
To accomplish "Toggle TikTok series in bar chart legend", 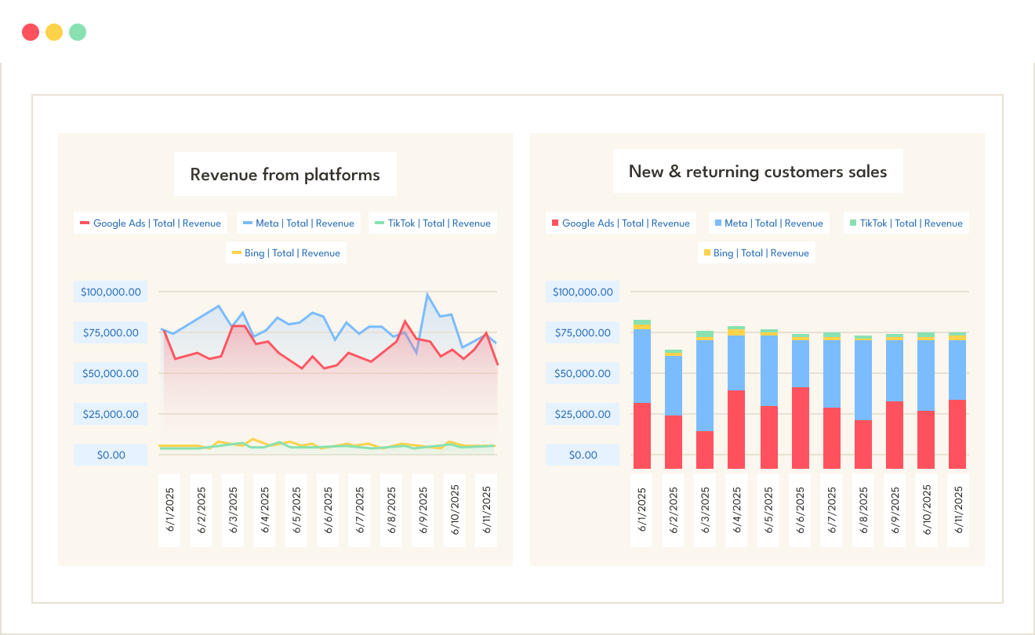I will point(905,223).
